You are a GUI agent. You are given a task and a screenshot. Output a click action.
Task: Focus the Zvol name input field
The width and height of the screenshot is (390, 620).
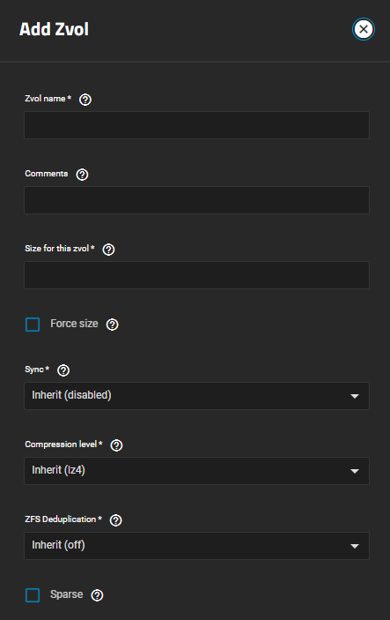click(x=196, y=125)
